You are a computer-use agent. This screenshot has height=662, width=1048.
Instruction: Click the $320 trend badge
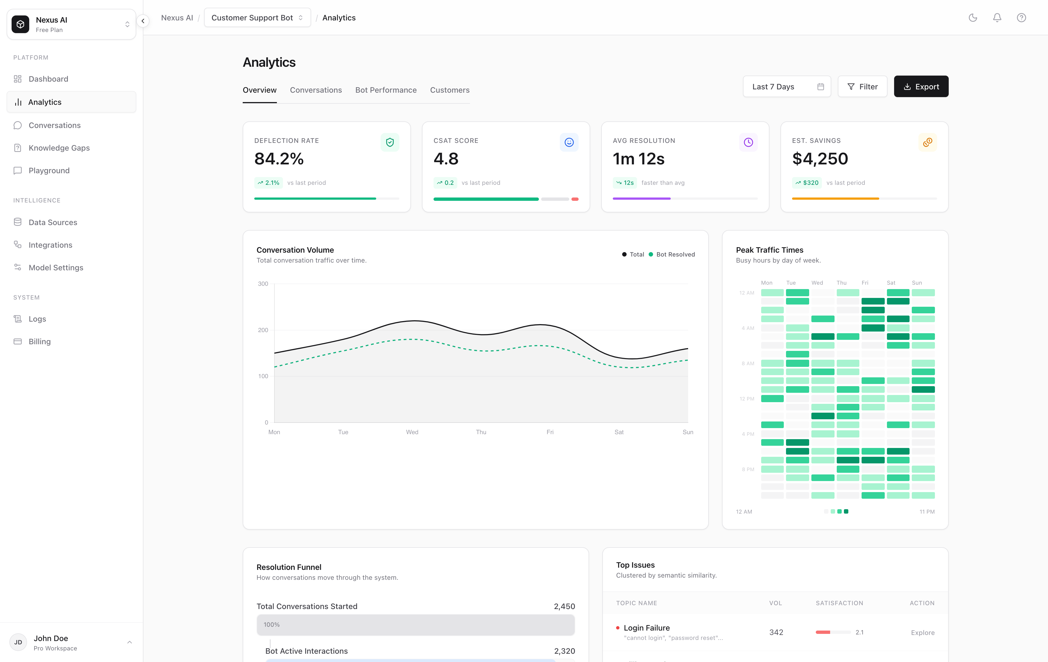click(x=806, y=183)
